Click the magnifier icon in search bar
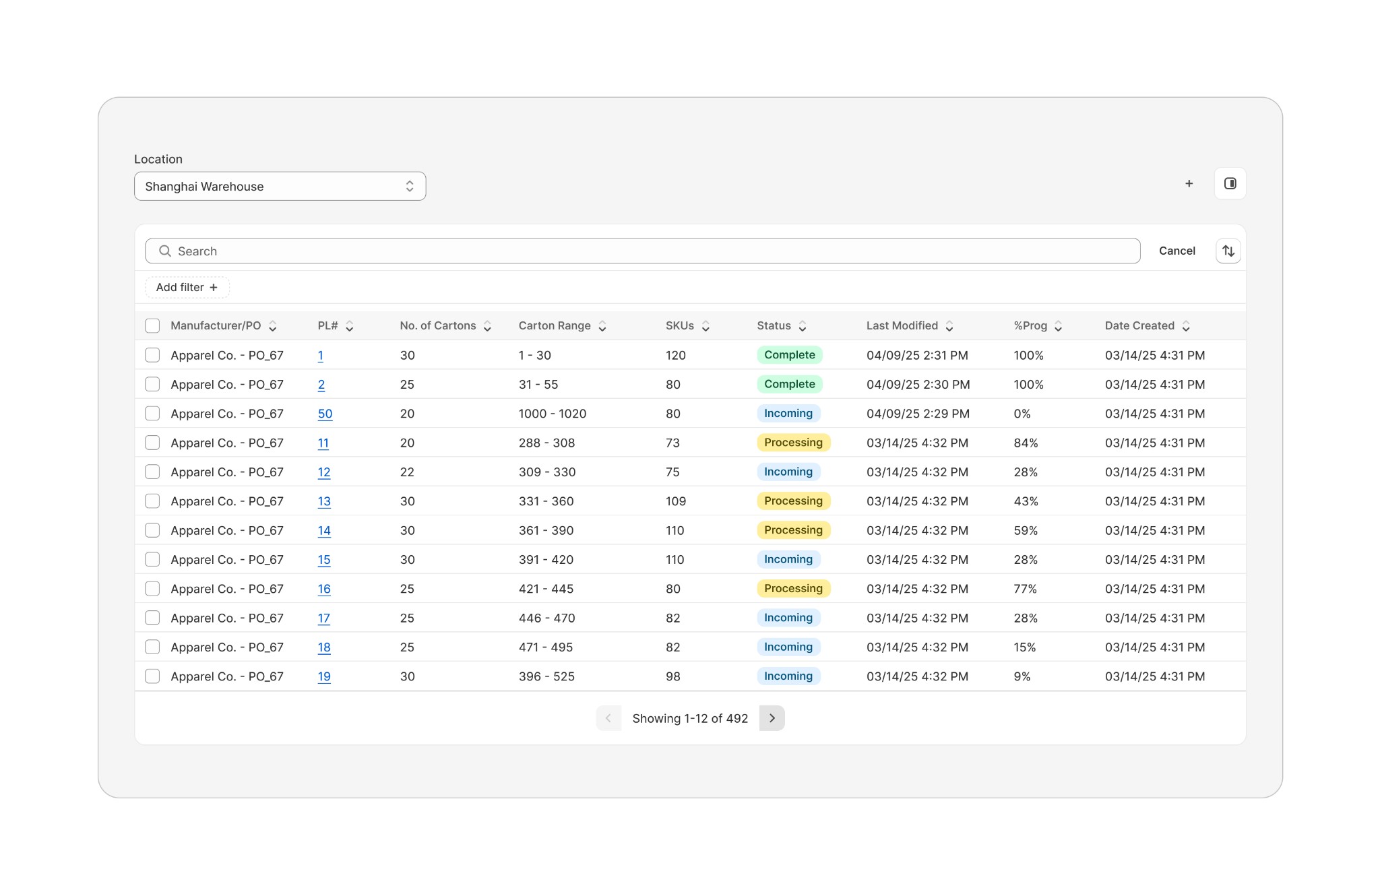 164,251
